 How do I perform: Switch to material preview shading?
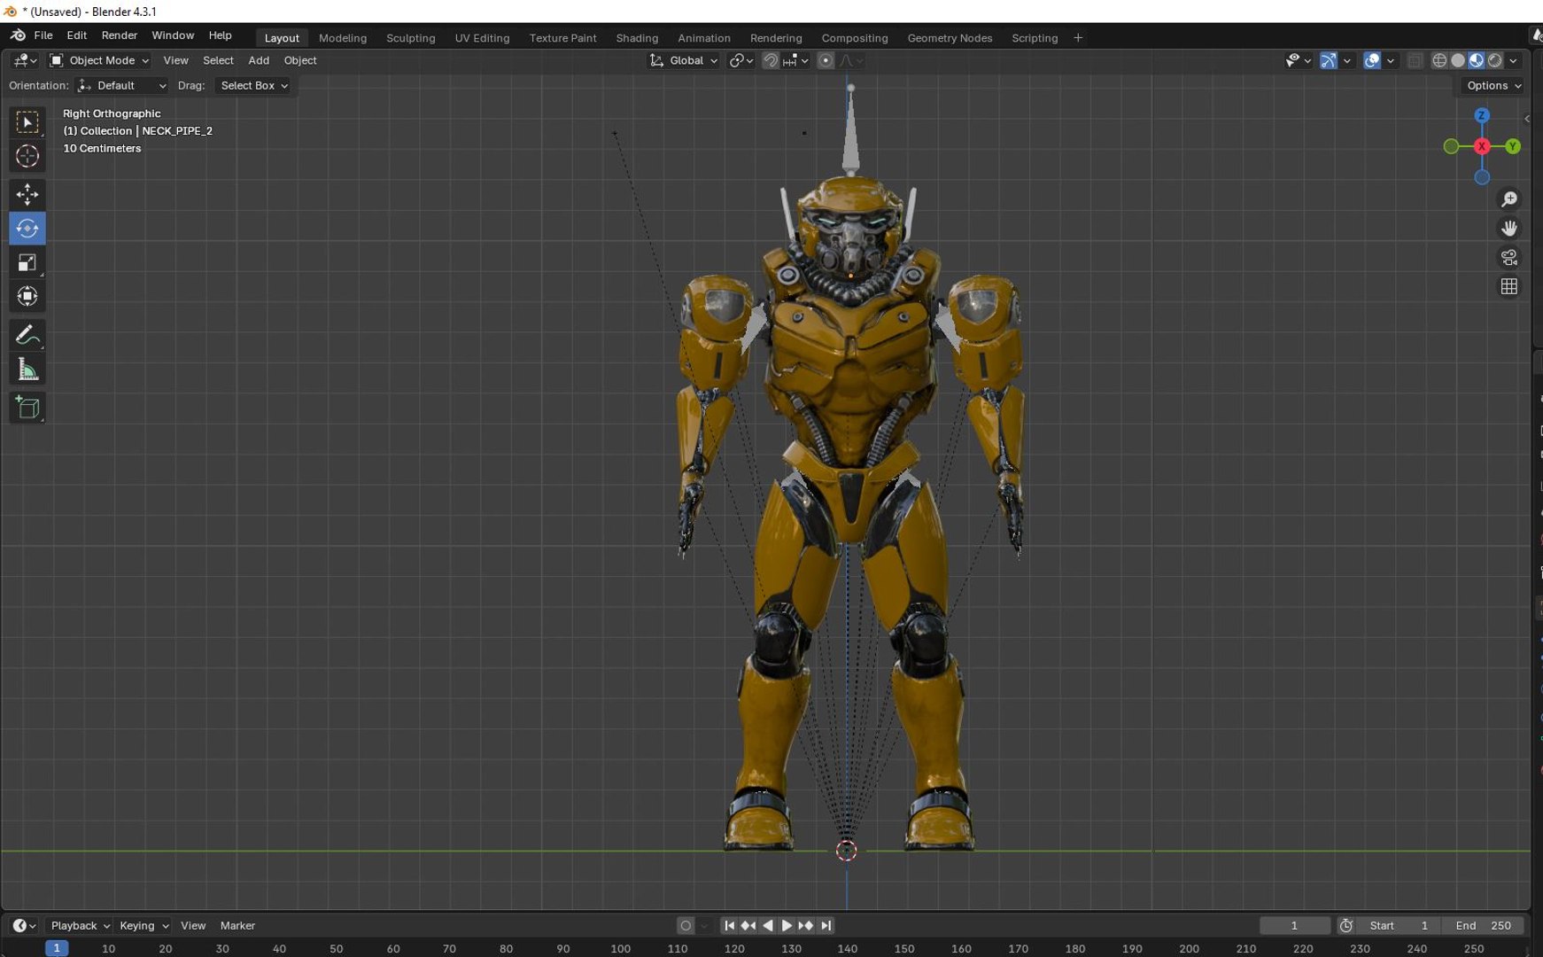pyautogui.click(x=1477, y=60)
